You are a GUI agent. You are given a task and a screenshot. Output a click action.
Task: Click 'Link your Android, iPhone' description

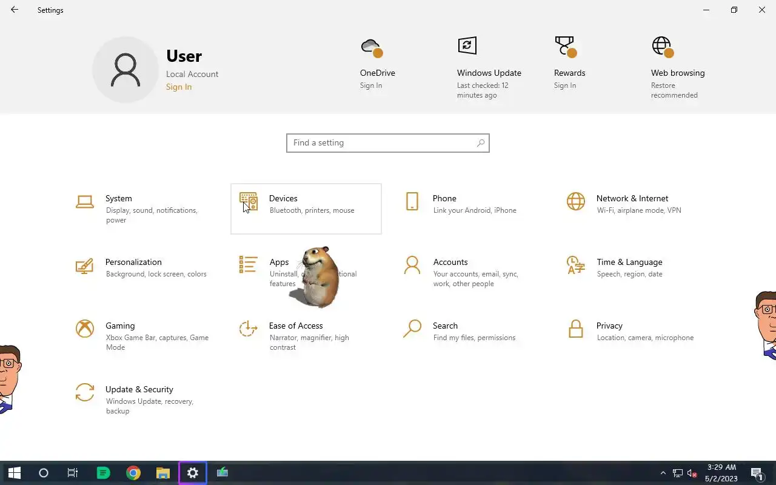tap(475, 210)
